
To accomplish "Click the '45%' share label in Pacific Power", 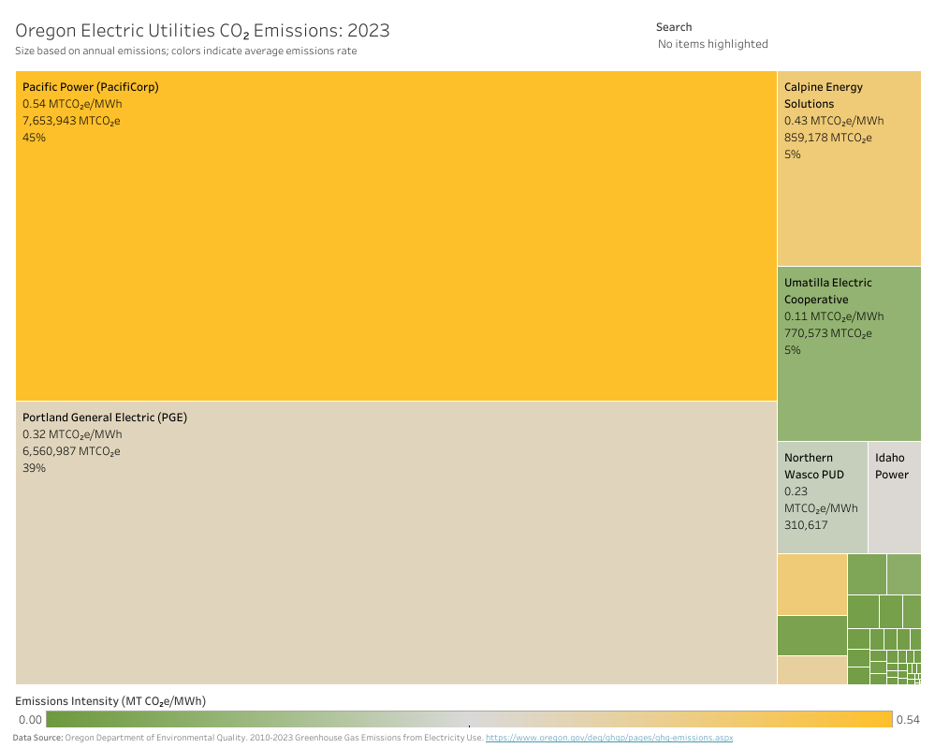I will [x=34, y=138].
